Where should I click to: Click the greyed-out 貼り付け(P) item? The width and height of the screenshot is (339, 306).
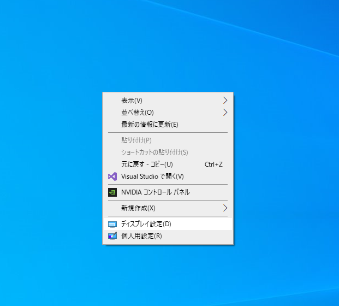[x=136, y=140]
